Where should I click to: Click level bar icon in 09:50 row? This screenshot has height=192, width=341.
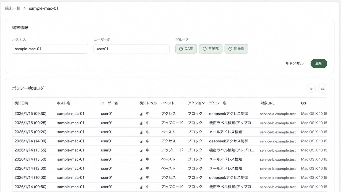pyautogui.click(x=141, y=187)
